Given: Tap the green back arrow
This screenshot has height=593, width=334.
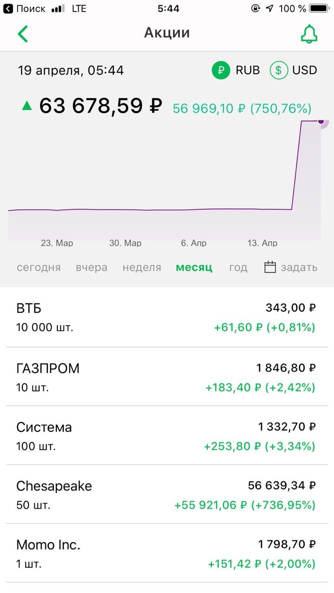Looking at the screenshot, I should [23, 34].
